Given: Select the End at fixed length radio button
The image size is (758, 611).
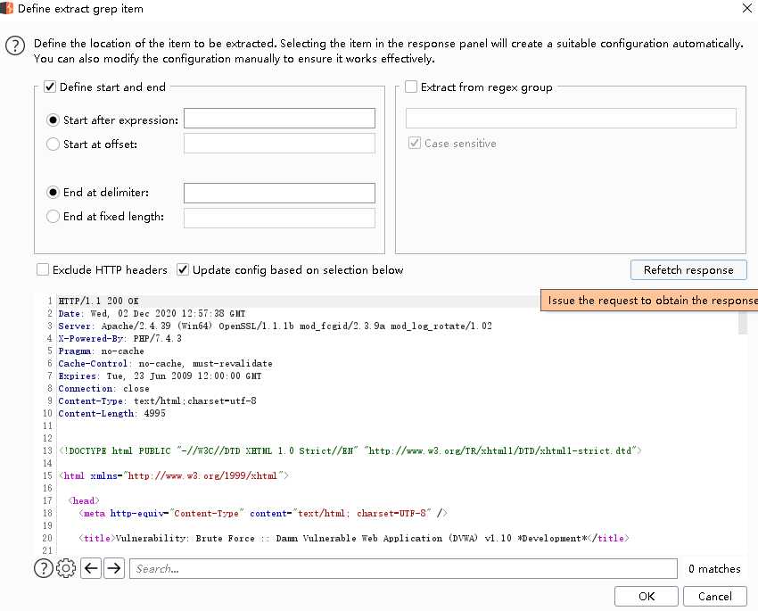Looking at the screenshot, I should pyautogui.click(x=53, y=217).
